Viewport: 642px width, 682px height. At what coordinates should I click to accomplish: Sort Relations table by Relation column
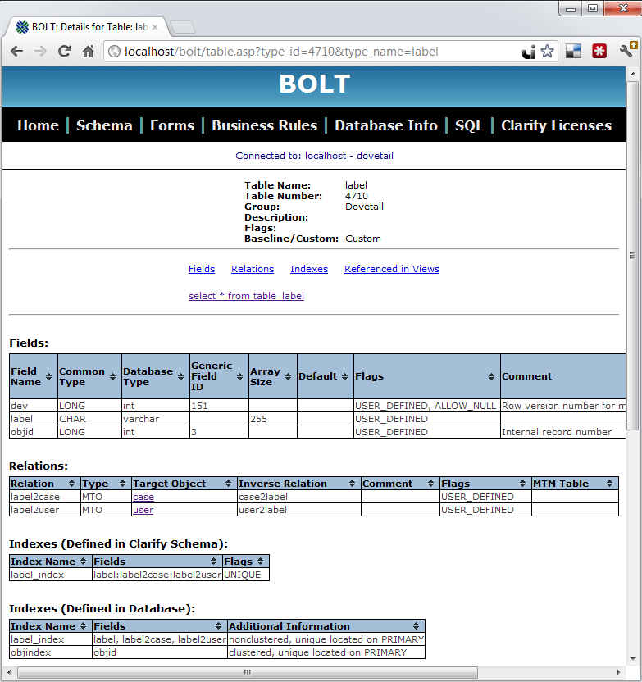tap(72, 484)
